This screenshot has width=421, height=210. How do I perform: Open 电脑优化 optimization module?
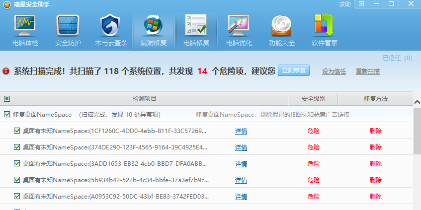click(x=239, y=30)
